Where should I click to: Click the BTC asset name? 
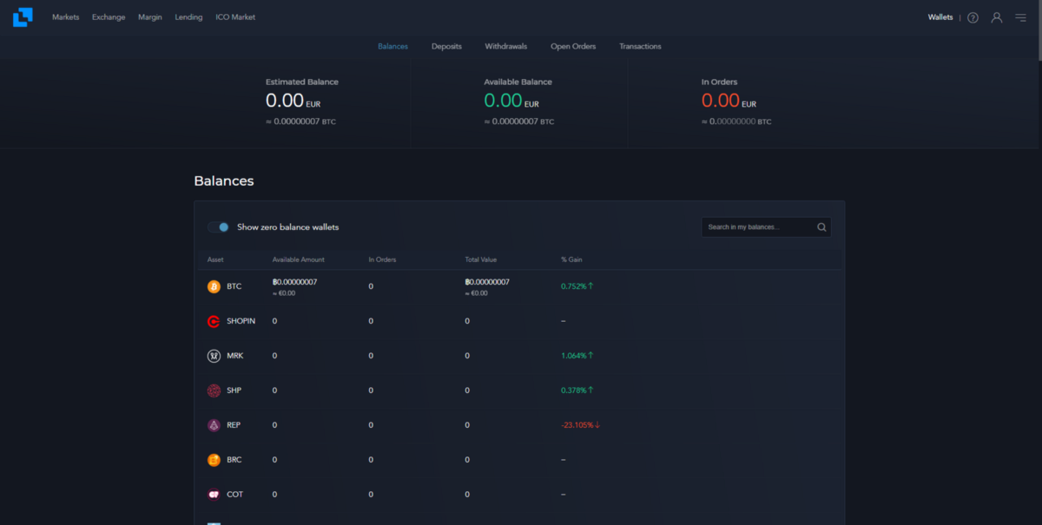pyautogui.click(x=234, y=286)
